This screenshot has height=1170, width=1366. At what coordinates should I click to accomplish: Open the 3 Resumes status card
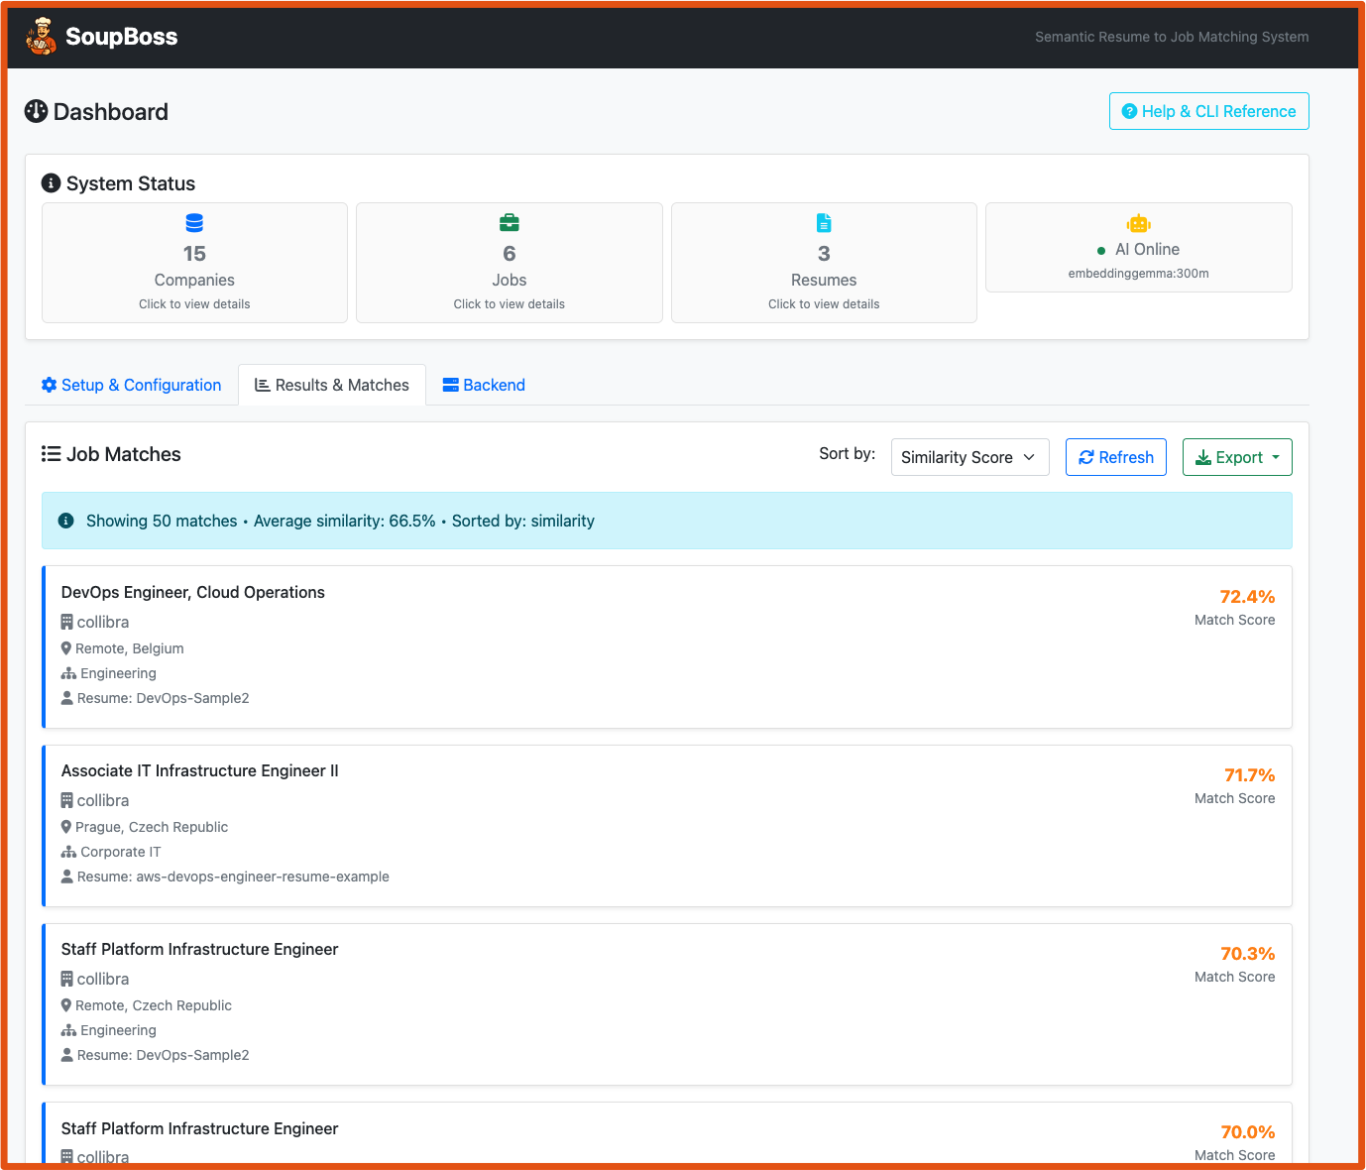pyautogui.click(x=824, y=263)
